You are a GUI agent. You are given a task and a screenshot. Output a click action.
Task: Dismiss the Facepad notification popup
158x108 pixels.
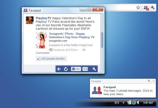(x=153, y=81)
